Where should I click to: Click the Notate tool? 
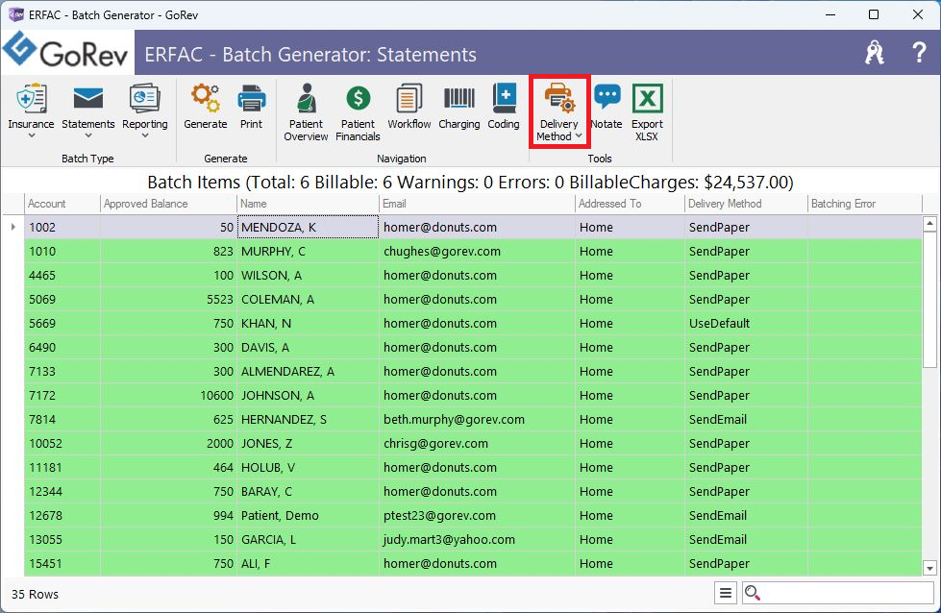pos(607,106)
